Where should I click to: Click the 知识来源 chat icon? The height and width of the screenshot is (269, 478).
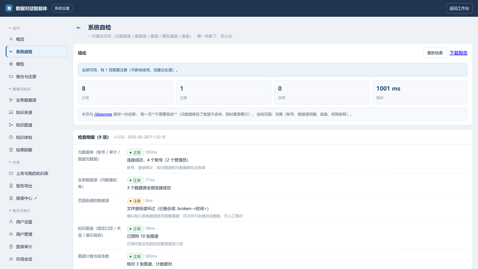pyautogui.click(x=11, y=112)
